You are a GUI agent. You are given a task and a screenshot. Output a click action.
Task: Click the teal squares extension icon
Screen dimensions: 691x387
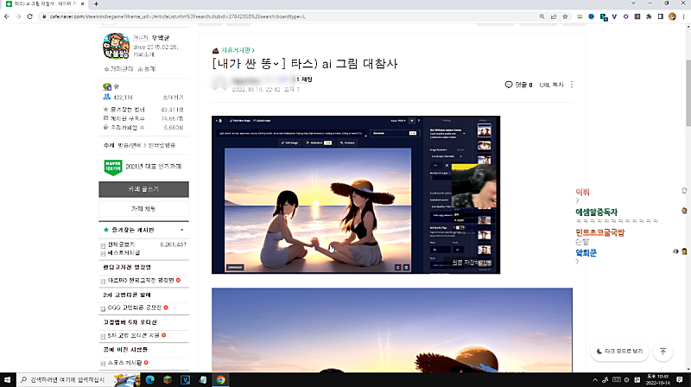(604, 17)
